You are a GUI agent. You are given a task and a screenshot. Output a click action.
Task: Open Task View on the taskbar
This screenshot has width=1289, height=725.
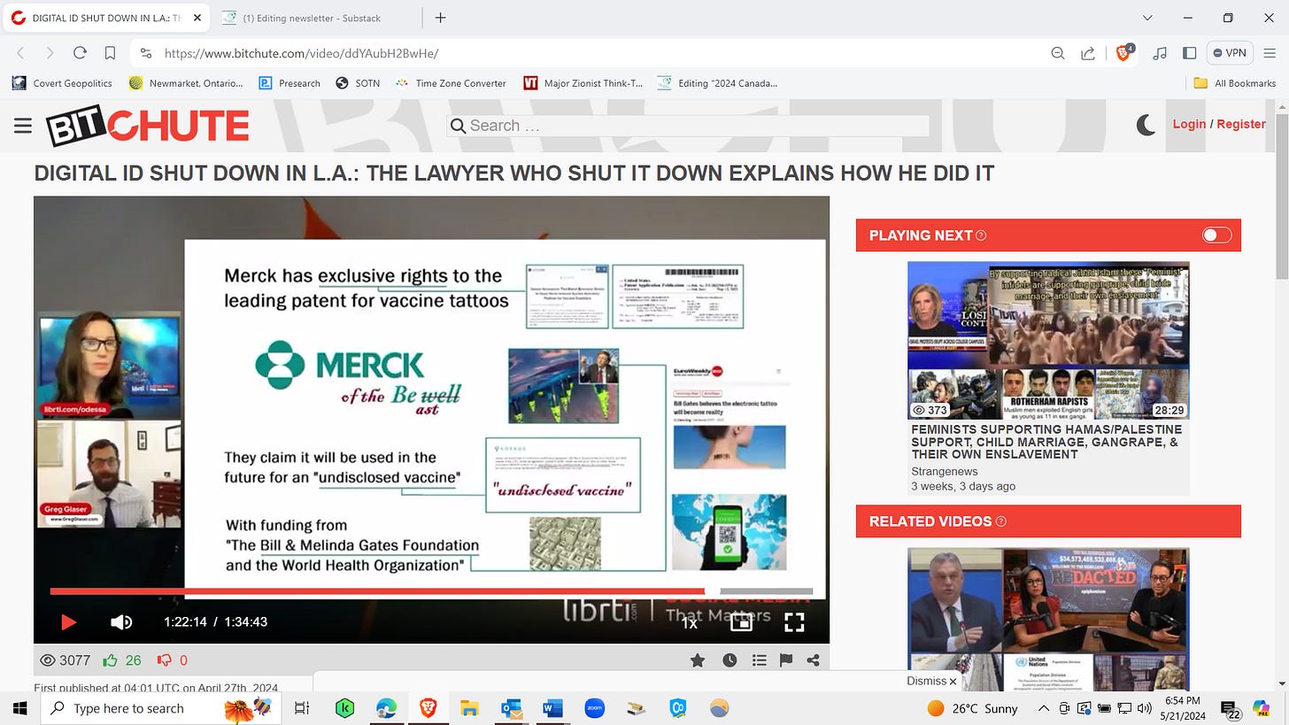click(x=302, y=708)
